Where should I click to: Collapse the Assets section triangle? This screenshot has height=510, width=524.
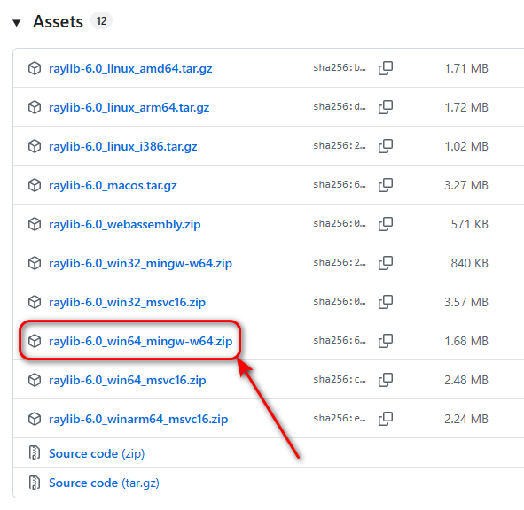pos(17,23)
